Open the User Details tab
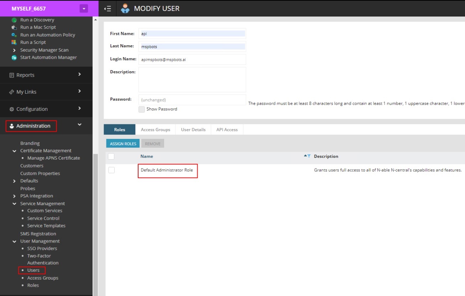 (193, 130)
